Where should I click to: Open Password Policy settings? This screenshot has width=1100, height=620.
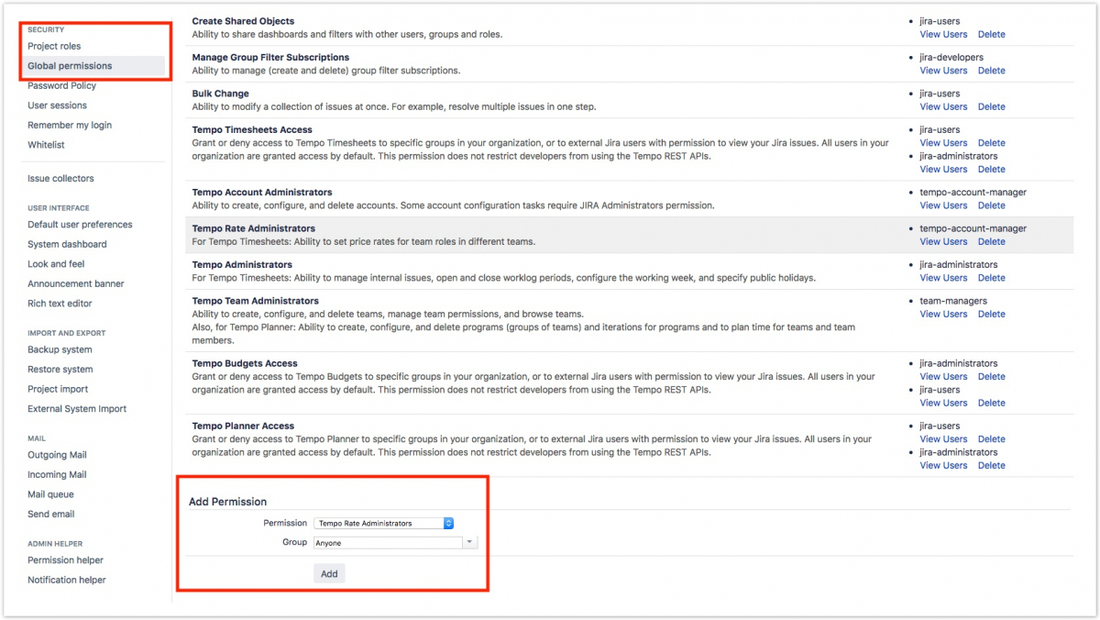click(61, 85)
